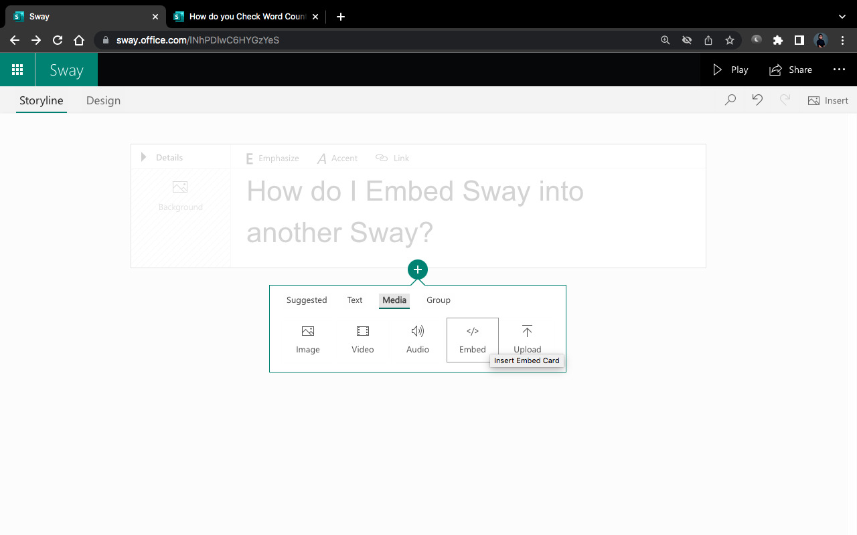Insert an Audio card
This screenshot has width=857, height=535.
coord(417,339)
